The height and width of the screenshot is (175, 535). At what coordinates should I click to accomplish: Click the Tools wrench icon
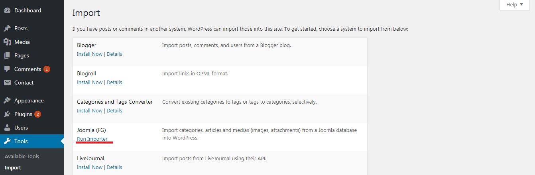7,141
